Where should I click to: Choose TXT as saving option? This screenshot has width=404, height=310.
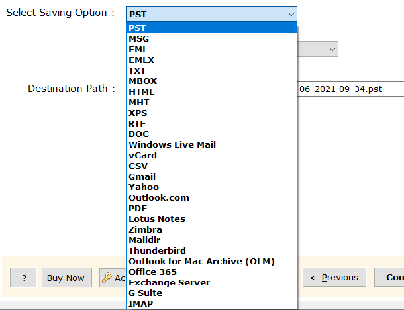pyautogui.click(x=212, y=70)
